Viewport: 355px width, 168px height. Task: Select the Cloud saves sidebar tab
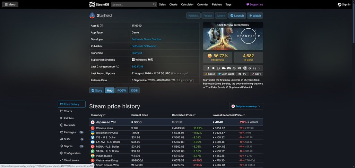[72, 160]
